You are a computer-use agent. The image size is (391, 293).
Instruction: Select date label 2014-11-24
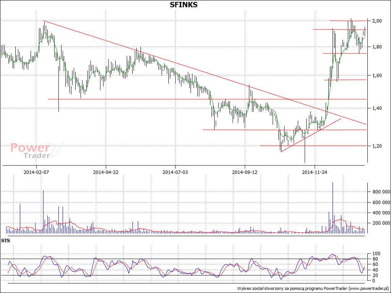(315, 172)
